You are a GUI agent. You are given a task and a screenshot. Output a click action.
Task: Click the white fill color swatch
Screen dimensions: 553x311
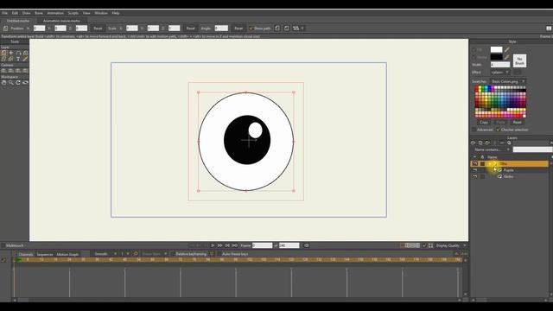496,50
